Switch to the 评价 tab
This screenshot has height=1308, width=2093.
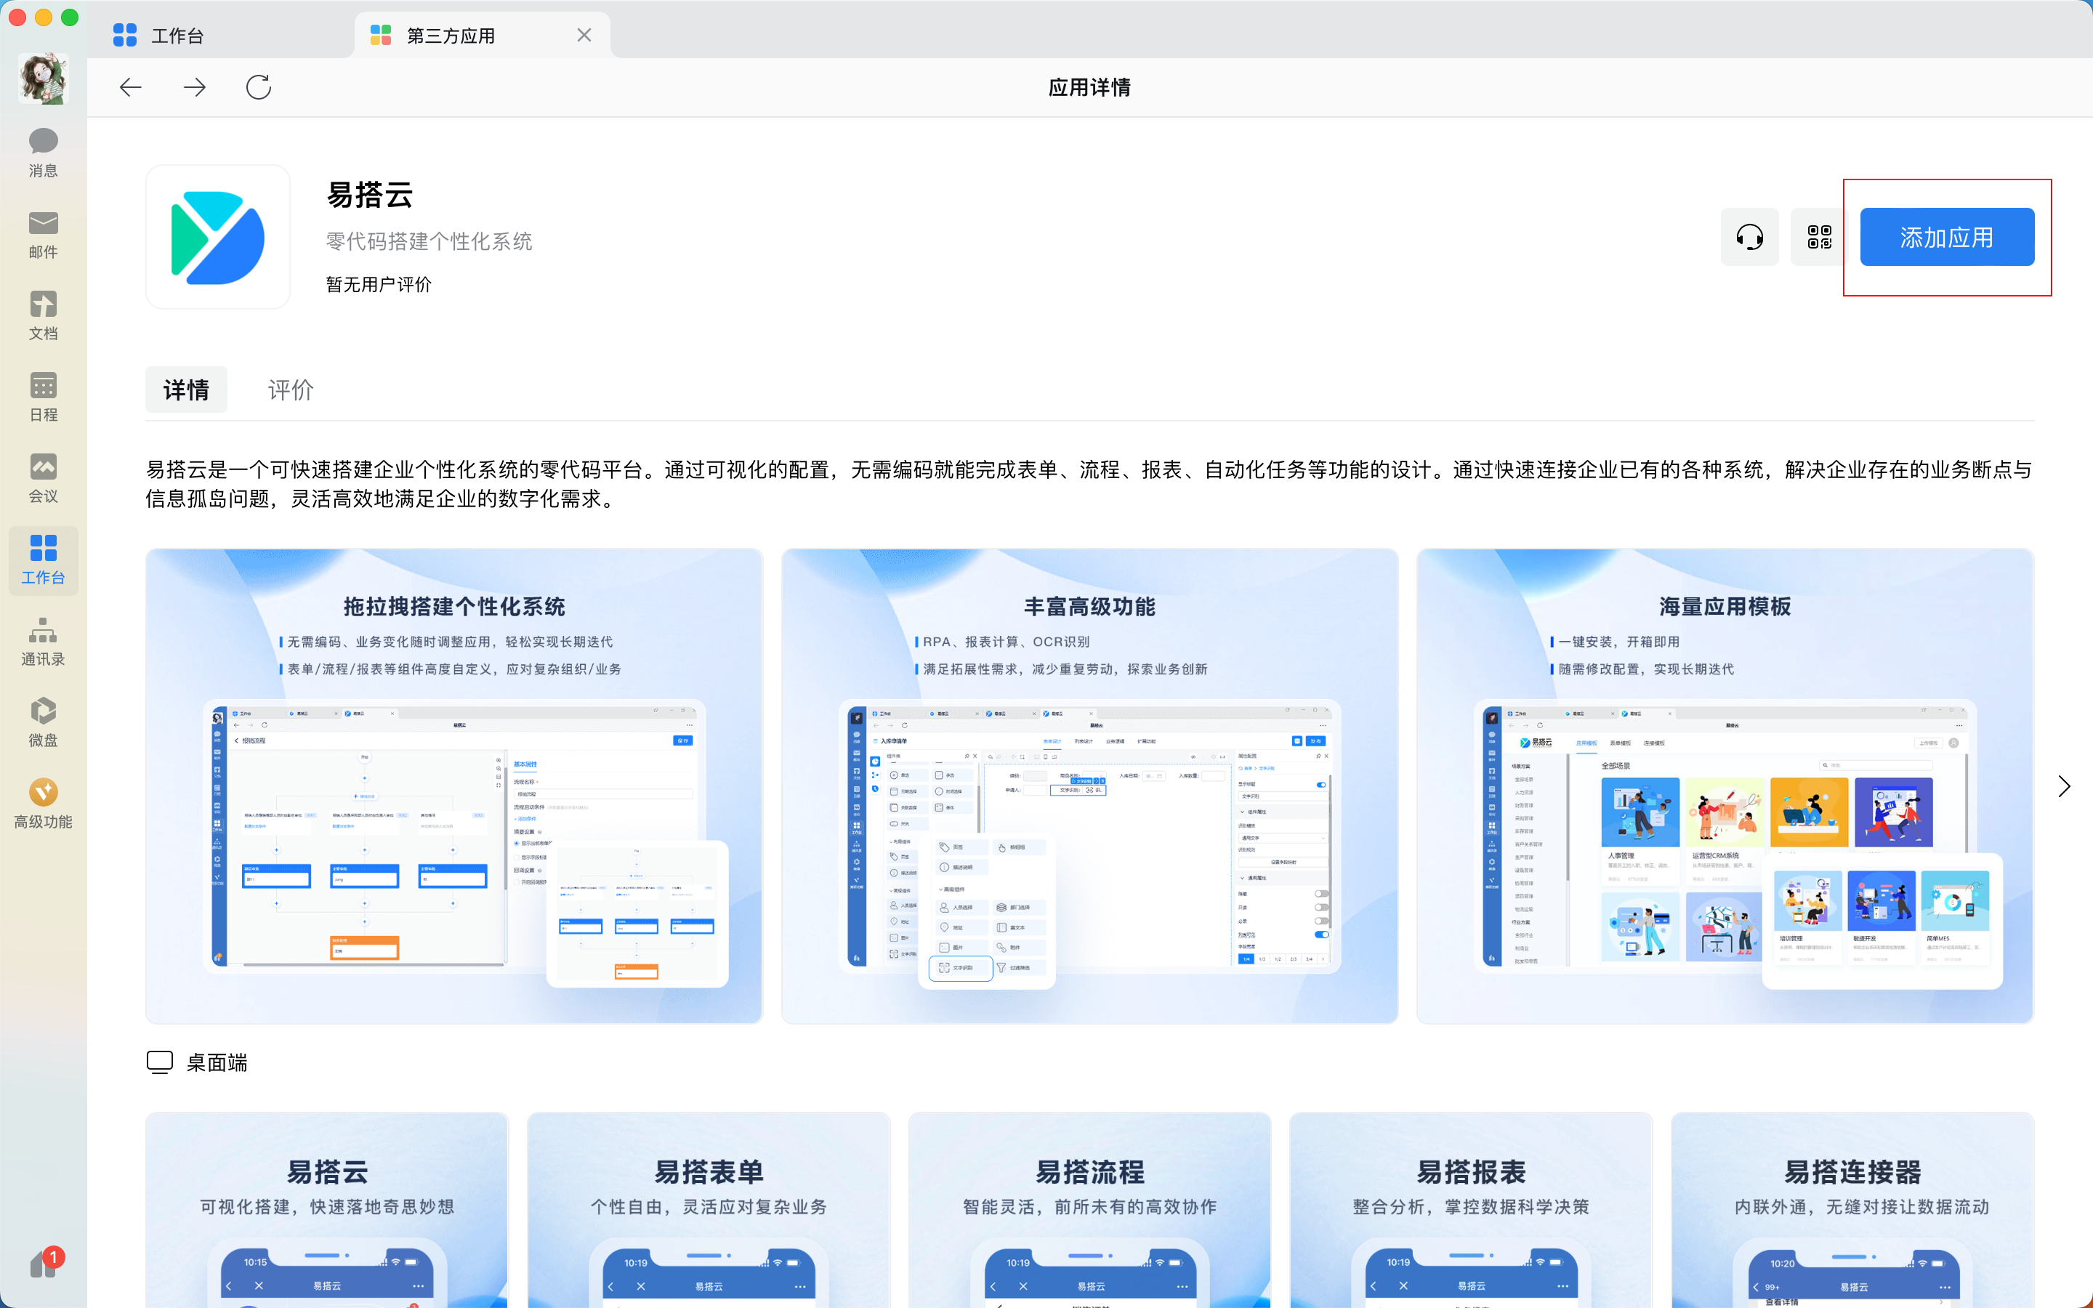click(x=291, y=389)
